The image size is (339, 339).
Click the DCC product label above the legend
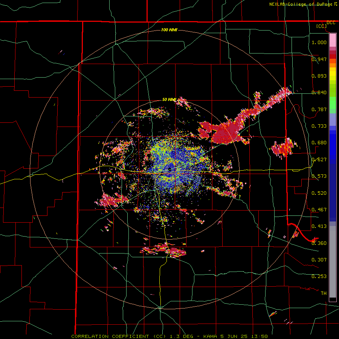(331, 23)
